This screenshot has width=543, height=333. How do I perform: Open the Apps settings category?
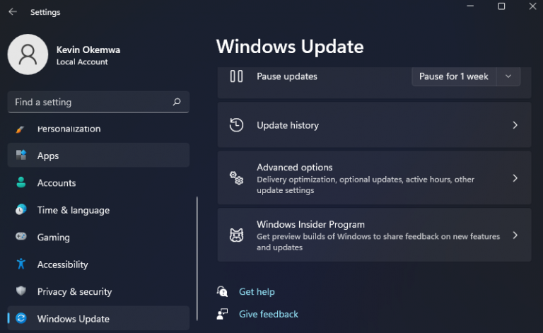point(98,155)
